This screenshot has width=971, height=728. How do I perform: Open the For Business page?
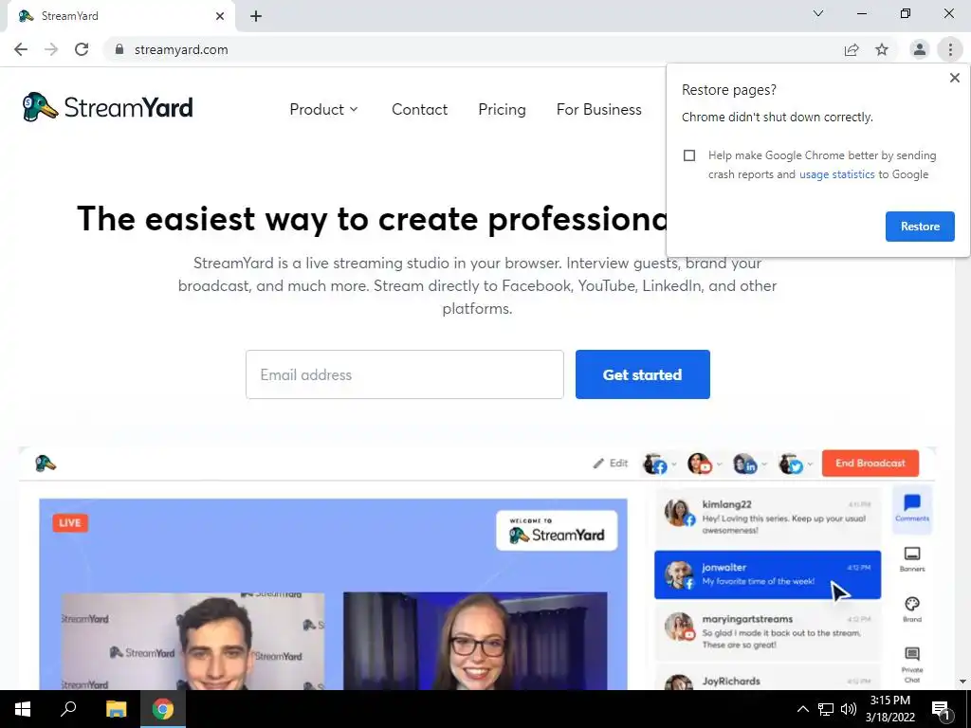599,110
